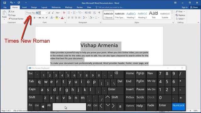Clear all formatting from the selection
This screenshot has height=113, width=201.
point(64,13)
